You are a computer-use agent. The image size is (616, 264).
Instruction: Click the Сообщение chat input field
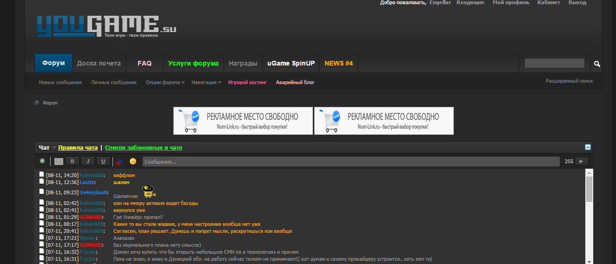(x=351, y=161)
